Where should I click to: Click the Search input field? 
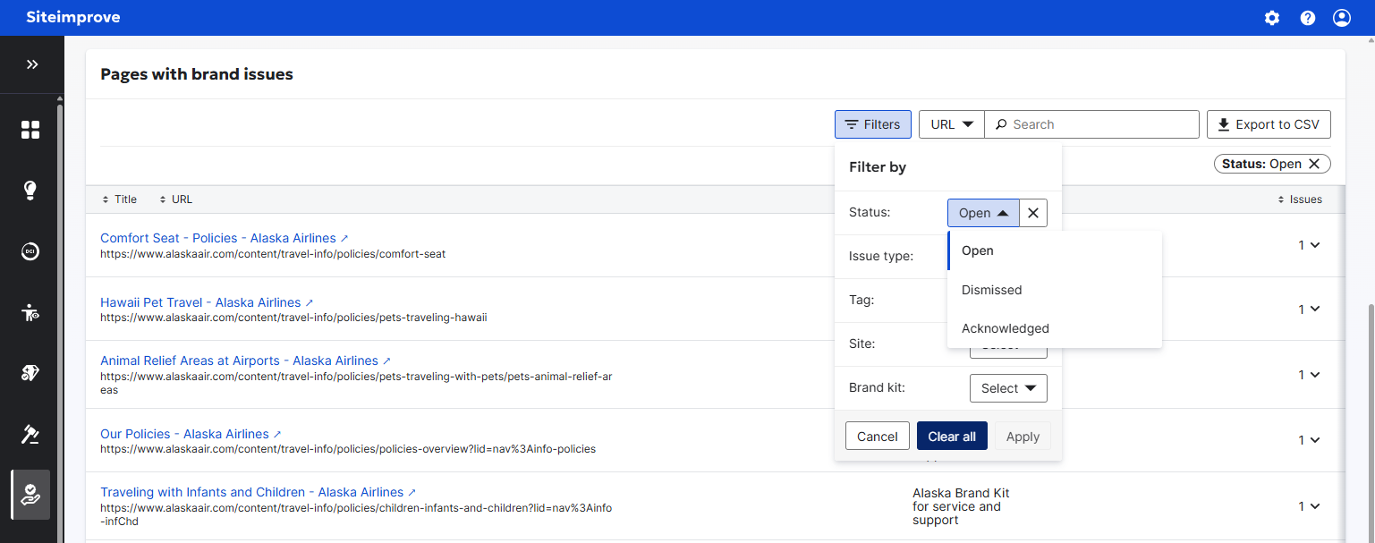pos(1091,124)
